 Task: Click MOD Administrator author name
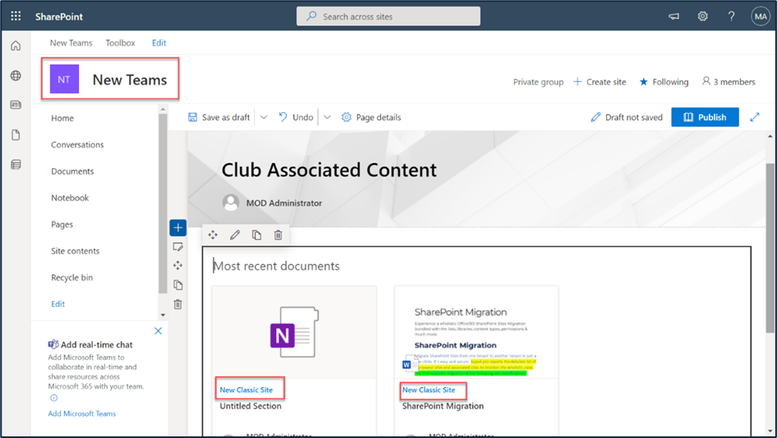284,203
